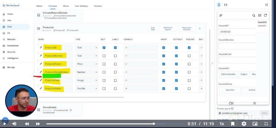Screen dimensions: 276x128
Task: Bookmark this video moment
Action: tap(233, 124)
